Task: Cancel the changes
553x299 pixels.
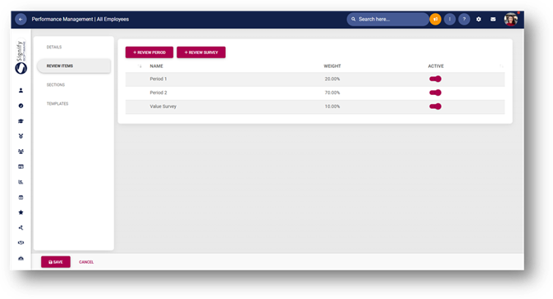Action: point(86,262)
